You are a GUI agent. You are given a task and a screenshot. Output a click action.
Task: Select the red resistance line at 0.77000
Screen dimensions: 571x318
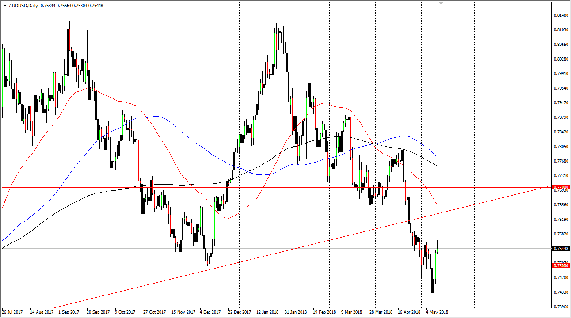[x=265, y=187]
